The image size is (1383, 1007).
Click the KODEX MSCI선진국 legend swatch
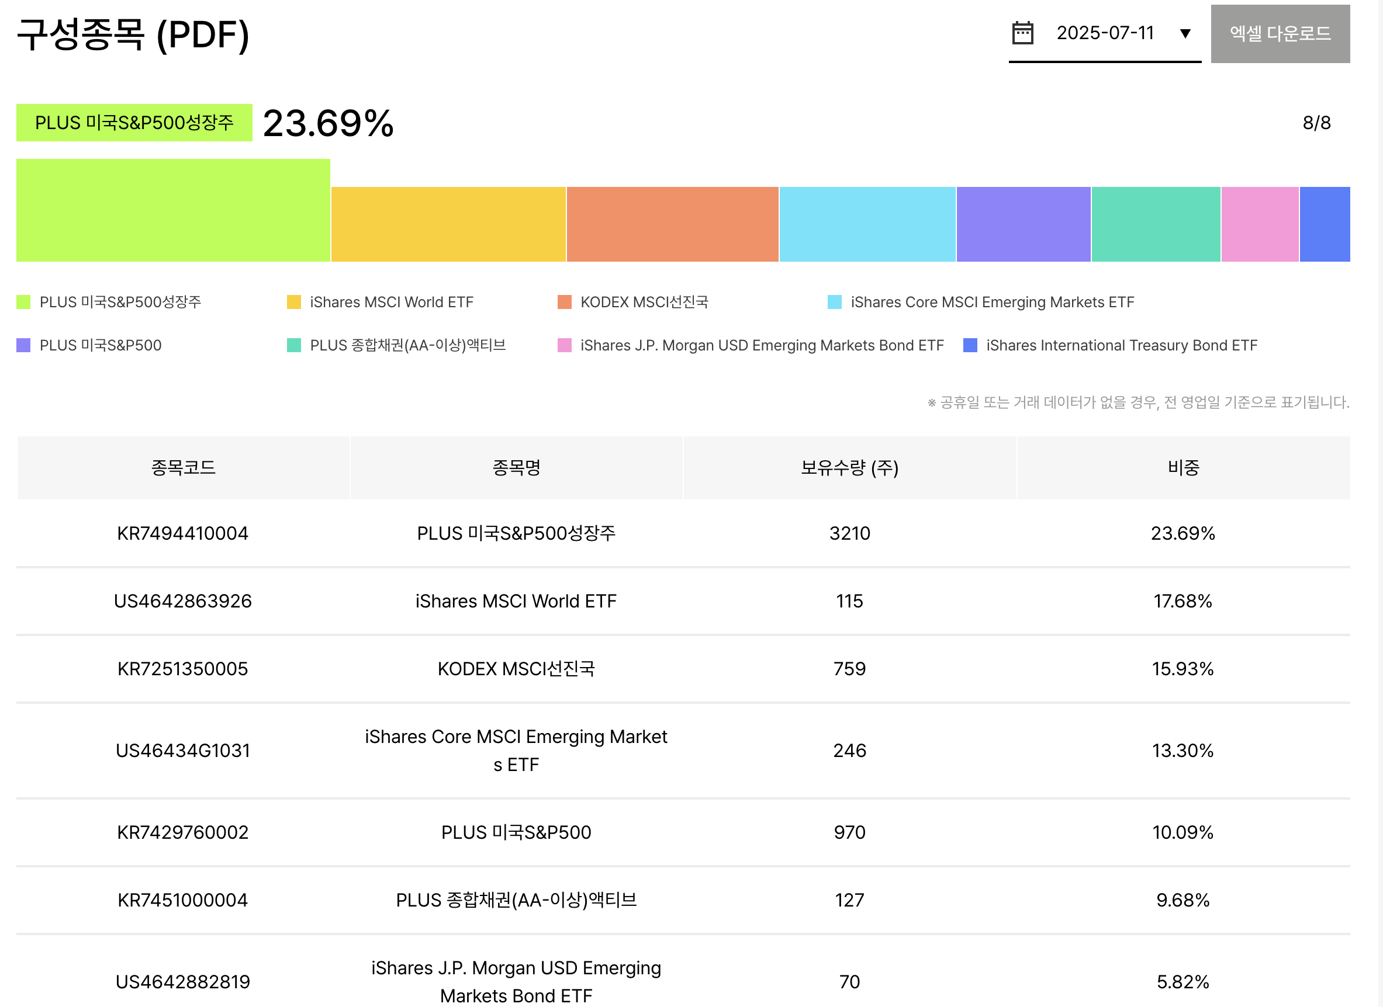click(564, 303)
